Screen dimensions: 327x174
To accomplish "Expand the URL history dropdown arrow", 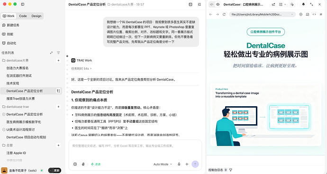I will point(292,14).
